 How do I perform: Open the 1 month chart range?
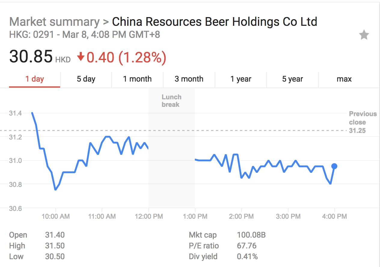[137, 79]
